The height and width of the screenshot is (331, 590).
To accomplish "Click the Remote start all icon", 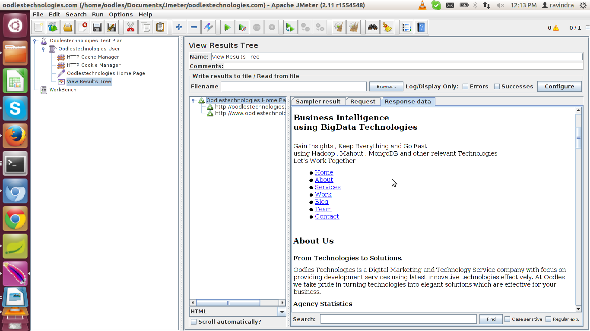I will click(290, 28).
